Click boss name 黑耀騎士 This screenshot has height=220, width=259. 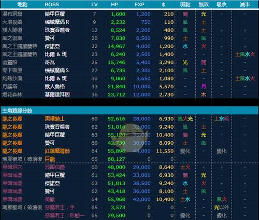pos(55,119)
